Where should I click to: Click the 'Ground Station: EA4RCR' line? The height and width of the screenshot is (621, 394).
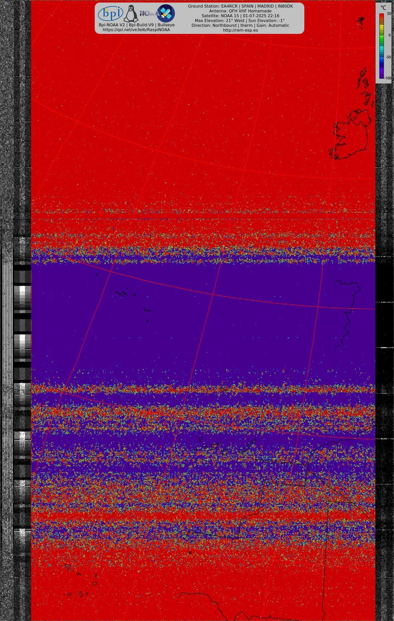coord(240,6)
